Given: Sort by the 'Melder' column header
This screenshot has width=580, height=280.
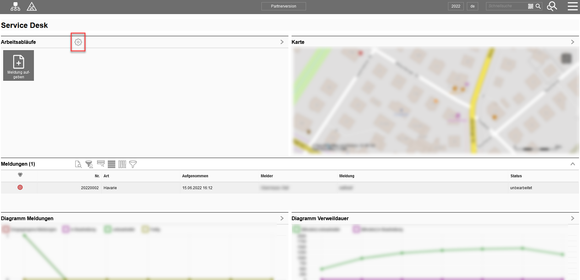Looking at the screenshot, I should click(267, 176).
